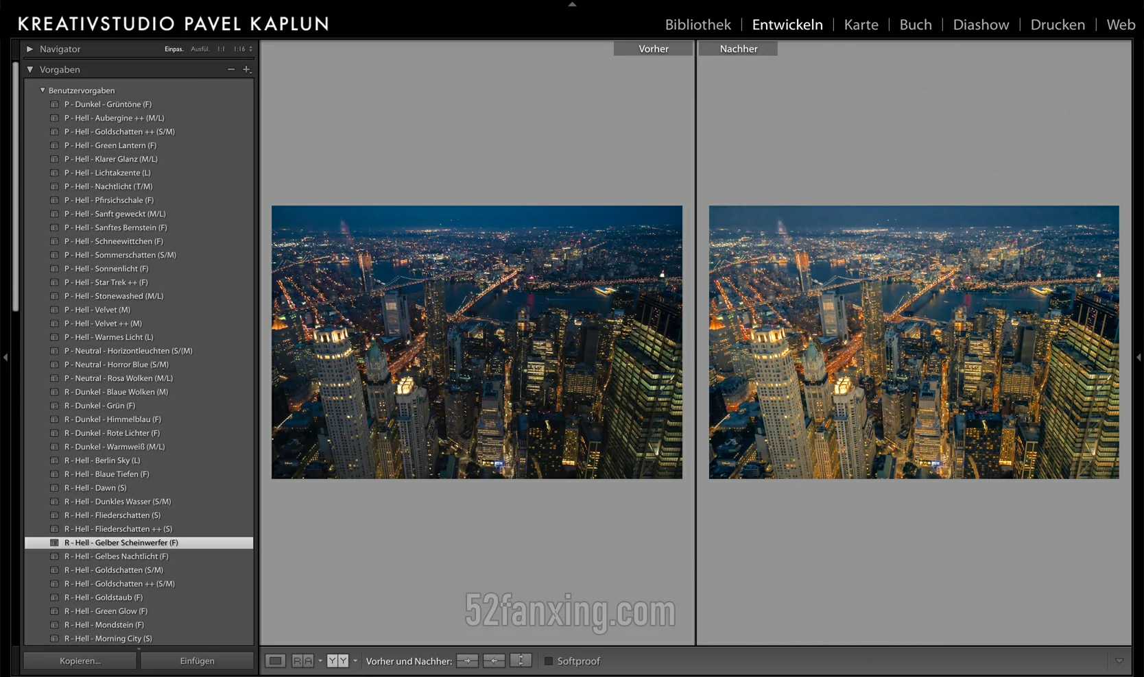Open toolbar options dropdown at right end
The width and height of the screenshot is (1144, 677).
[1119, 661]
